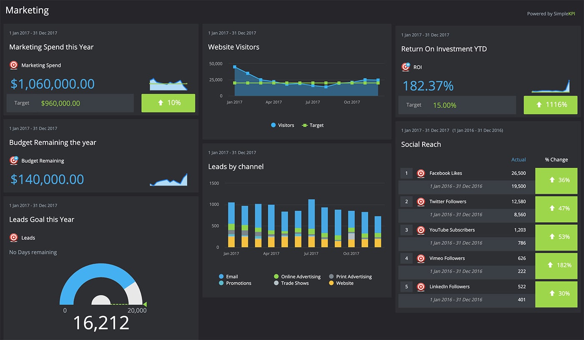Click the 1116% ROI change badge

click(550, 105)
